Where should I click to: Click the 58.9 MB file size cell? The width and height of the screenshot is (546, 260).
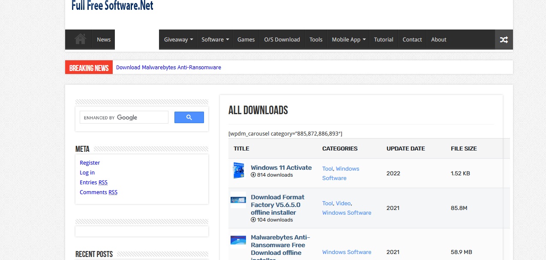462,252
